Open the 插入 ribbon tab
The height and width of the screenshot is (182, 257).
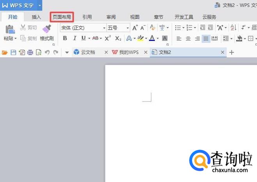(x=36, y=17)
